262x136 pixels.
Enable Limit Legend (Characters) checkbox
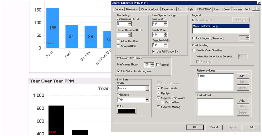point(193,38)
